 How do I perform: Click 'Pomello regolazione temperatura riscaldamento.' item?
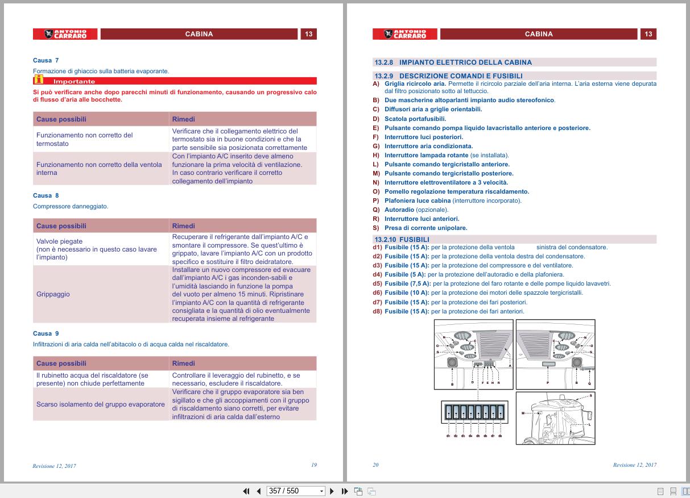coord(457,191)
